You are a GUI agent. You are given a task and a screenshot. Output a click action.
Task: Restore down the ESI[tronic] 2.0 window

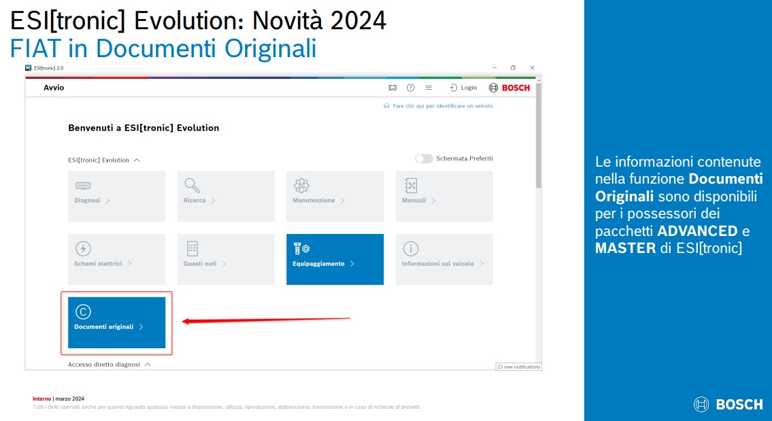click(513, 68)
